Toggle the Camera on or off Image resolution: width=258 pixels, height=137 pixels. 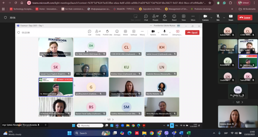[x=205, y=18]
